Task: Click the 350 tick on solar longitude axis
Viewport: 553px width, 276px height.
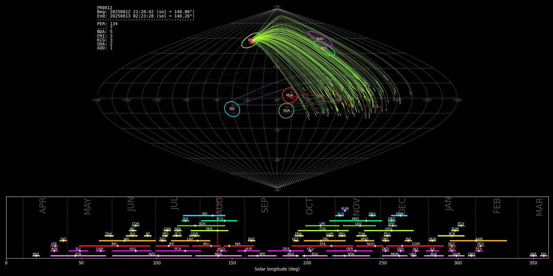Action: (x=533, y=263)
